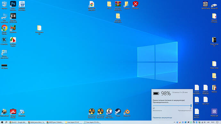Launch Blender 3.1 shortcut

(x=127, y=112)
